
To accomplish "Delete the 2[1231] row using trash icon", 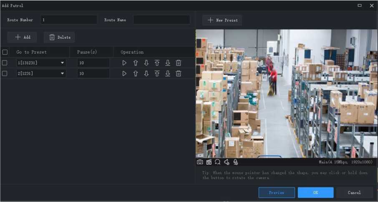I will click(179, 74).
